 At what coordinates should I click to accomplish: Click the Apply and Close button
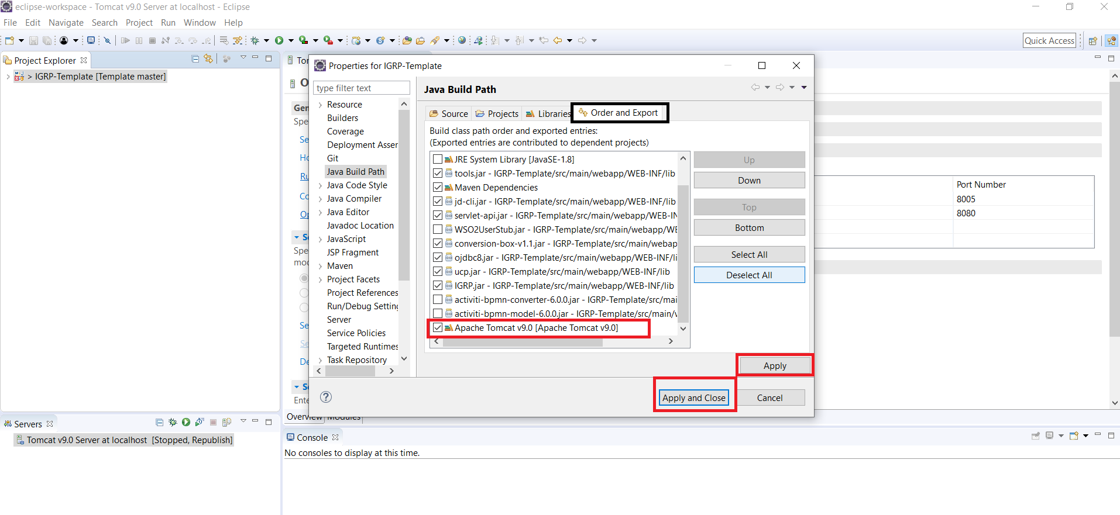694,398
